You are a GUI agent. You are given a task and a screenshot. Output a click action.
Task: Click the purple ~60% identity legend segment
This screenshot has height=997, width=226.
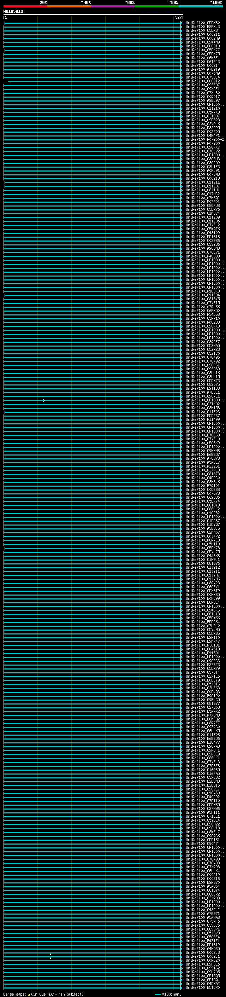113,6
